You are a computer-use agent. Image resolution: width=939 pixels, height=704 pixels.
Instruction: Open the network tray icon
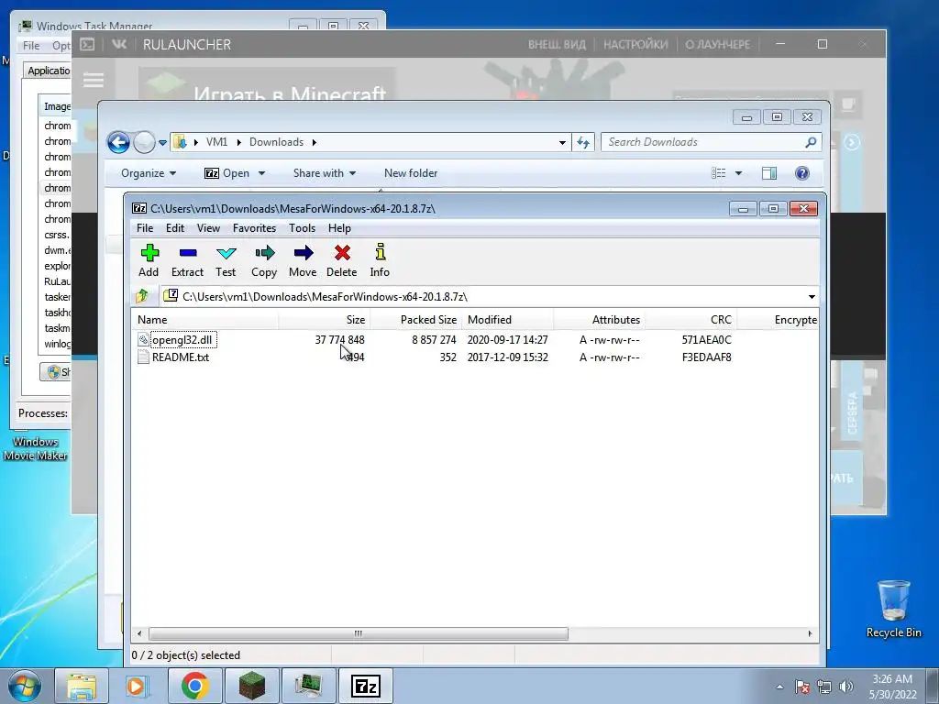(x=824, y=687)
